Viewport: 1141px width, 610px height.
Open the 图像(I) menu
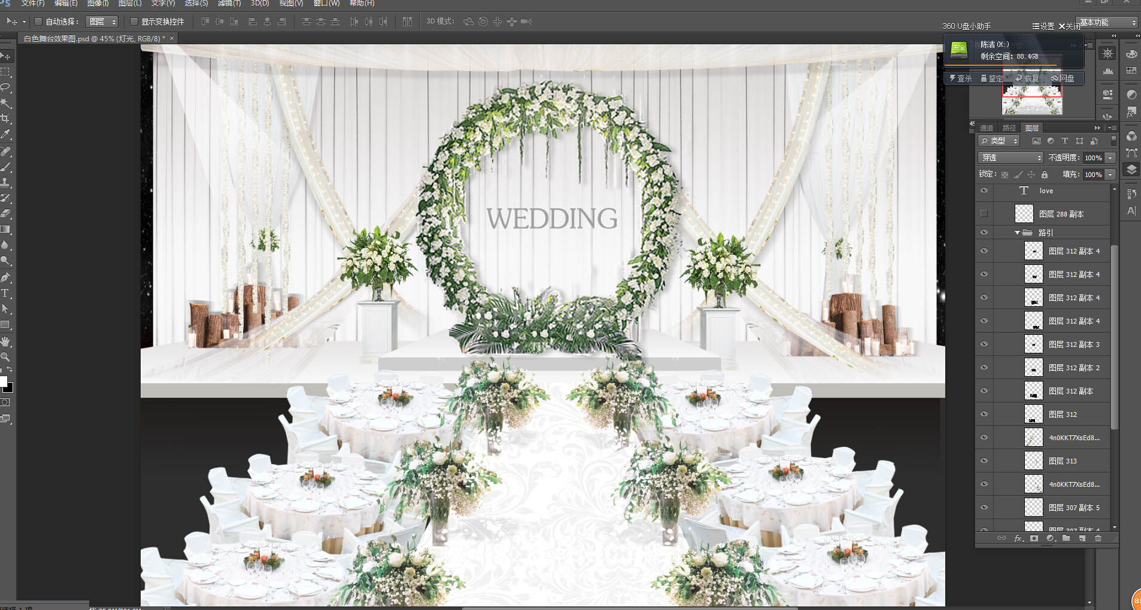tap(98, 4)
